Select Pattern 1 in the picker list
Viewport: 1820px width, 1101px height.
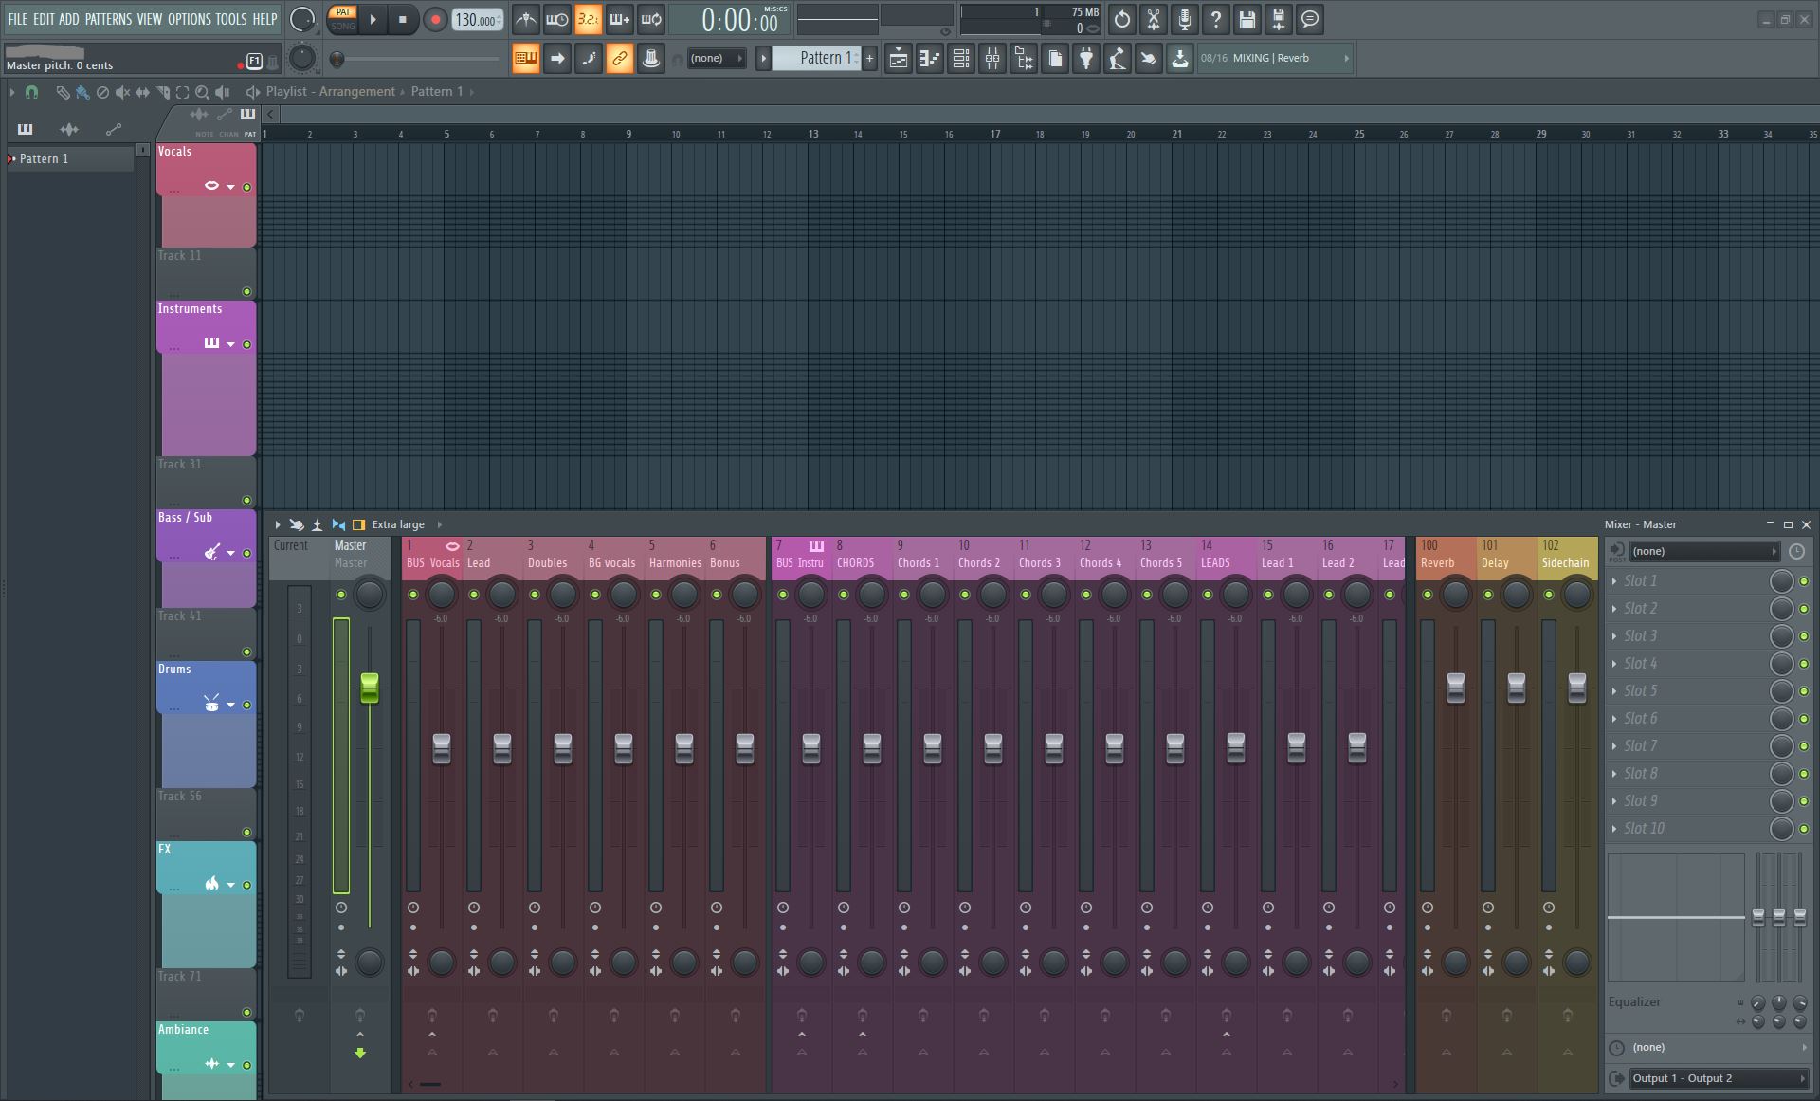coord(45,158)
